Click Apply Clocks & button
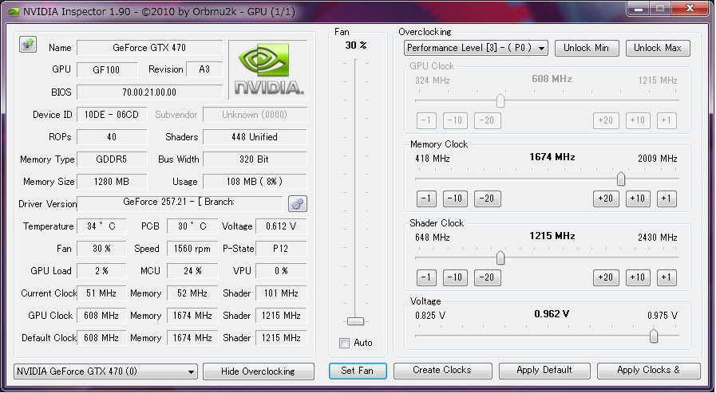The width and height of the screenshot is (716, 393). [648, 370]
